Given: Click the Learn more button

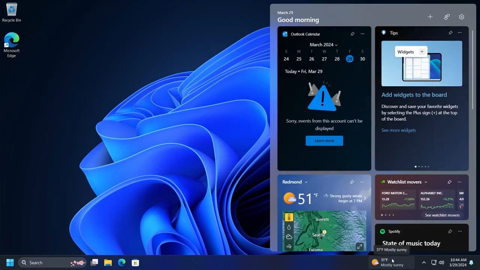Looking at the screenshot, I should [324, 141].
